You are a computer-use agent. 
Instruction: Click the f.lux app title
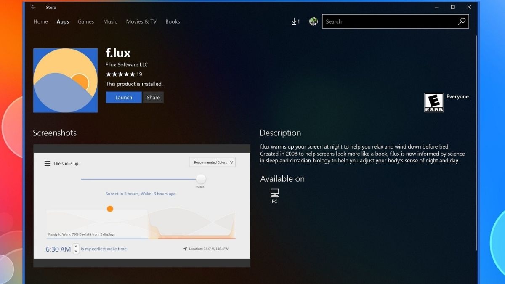coord(118,53)
